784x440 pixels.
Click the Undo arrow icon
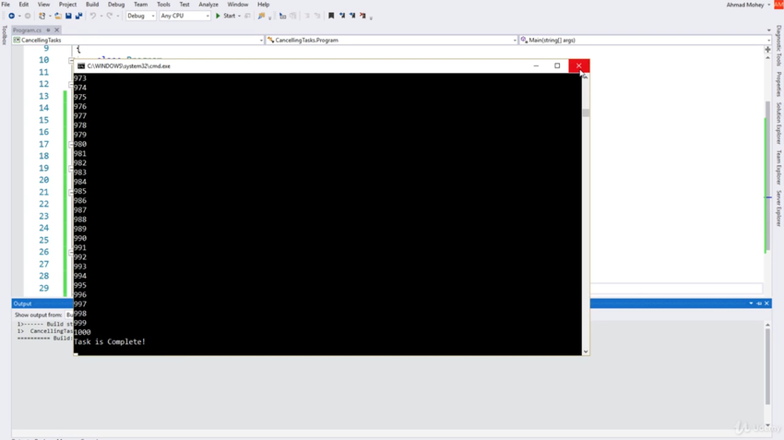click(x=92, y=16)
